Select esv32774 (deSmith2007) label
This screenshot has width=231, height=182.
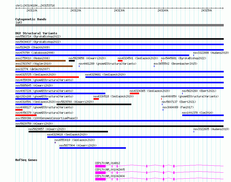tap(33, 69)
